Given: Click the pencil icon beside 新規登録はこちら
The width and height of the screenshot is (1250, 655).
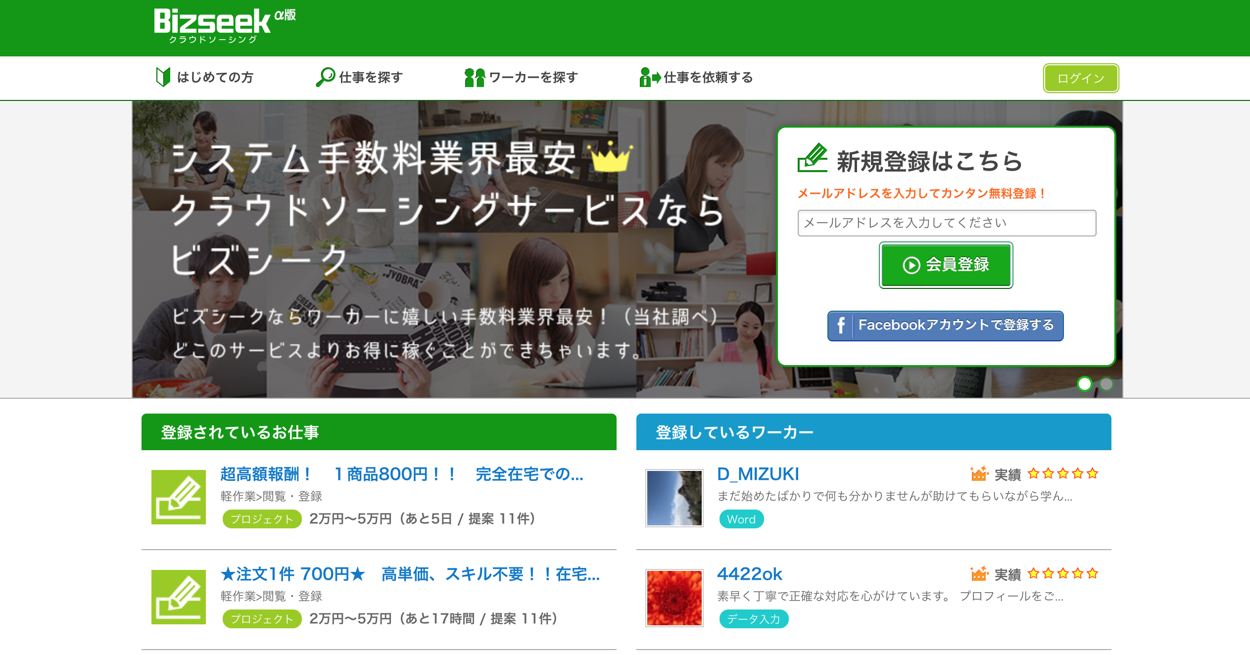Looking at the screenshot, I should 812,158.
